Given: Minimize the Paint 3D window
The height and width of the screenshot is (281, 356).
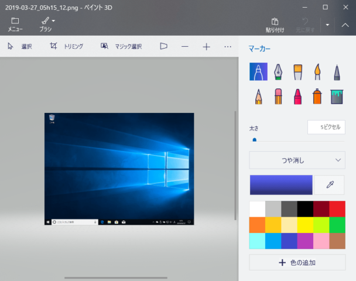Looking at the screenshot, I should (304, 7).
